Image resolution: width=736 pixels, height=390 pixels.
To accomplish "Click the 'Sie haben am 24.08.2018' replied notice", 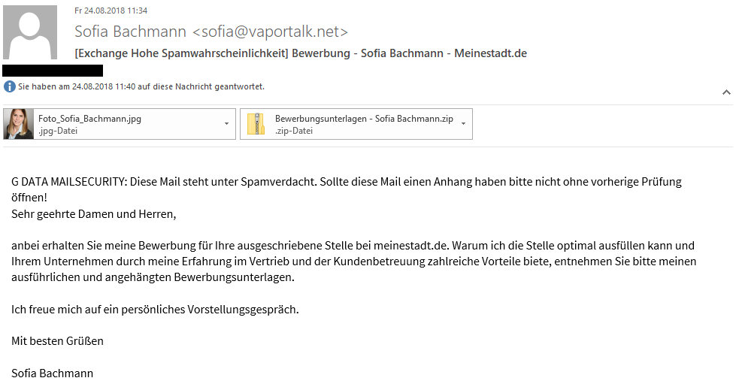I will tap(141, 87).
